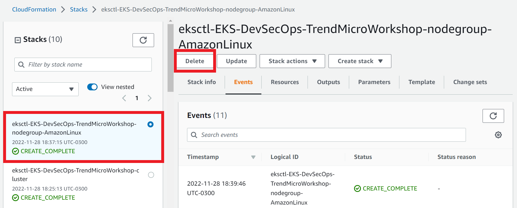517x208 pixels.
Task: Expand the Stack actions dropdown
Action: click(x=292, y=61)
